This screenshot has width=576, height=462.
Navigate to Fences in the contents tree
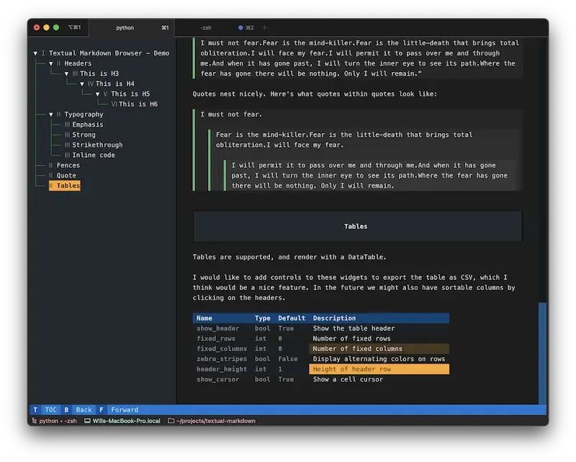pos(68,166)
